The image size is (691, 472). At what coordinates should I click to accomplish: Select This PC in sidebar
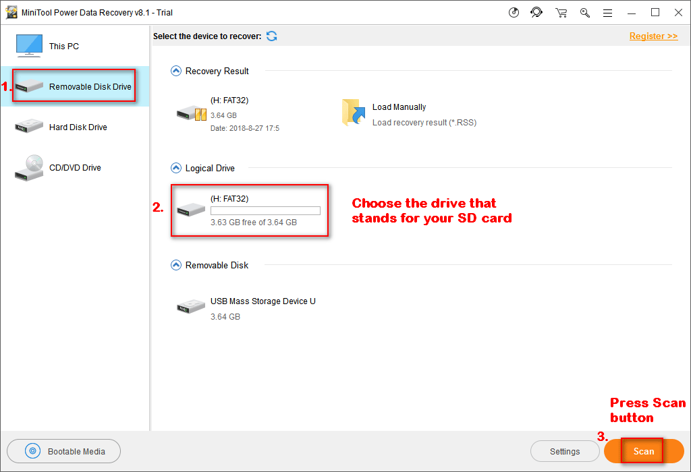[x=75, y=46]
